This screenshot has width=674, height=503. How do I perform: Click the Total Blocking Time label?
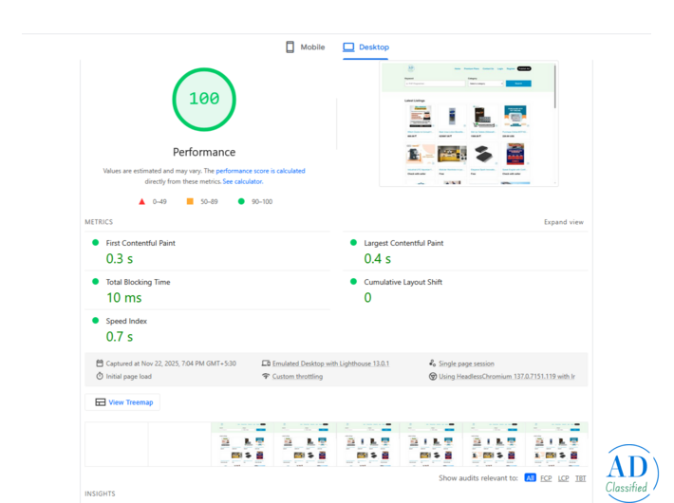[x=138, y=282]
